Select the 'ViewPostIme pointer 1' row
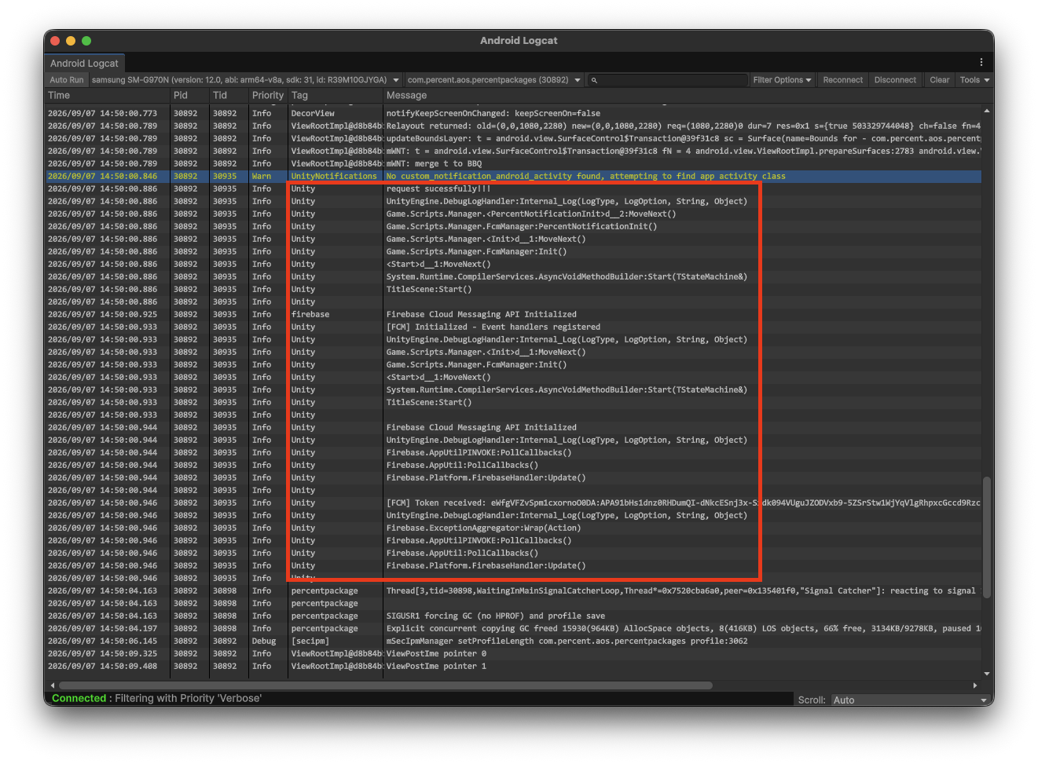 point(513,666)
